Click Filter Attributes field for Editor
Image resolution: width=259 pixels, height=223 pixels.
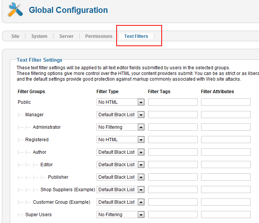pyautogui.click(x=226, y=165)
